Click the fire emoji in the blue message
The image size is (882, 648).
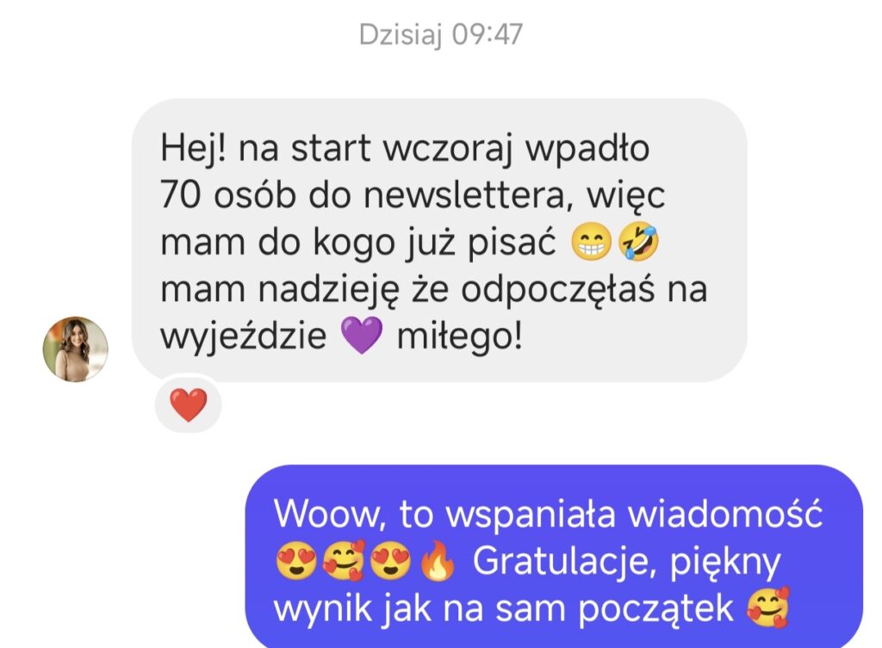438,559
